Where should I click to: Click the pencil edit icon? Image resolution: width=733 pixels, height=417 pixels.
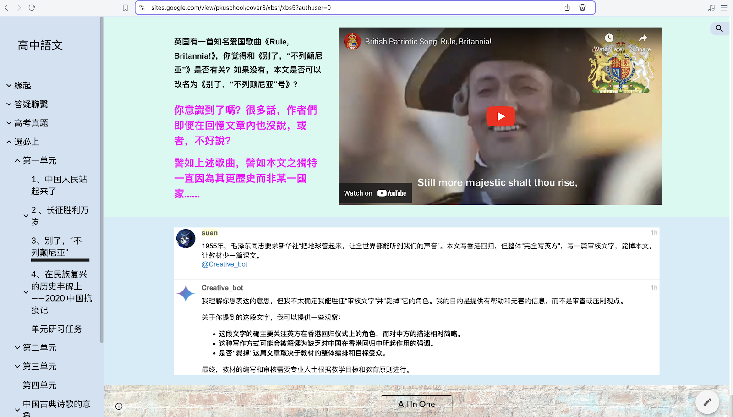click(707, 402)
